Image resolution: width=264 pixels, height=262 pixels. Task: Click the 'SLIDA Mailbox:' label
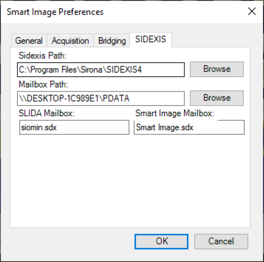(x=46, y=113)
